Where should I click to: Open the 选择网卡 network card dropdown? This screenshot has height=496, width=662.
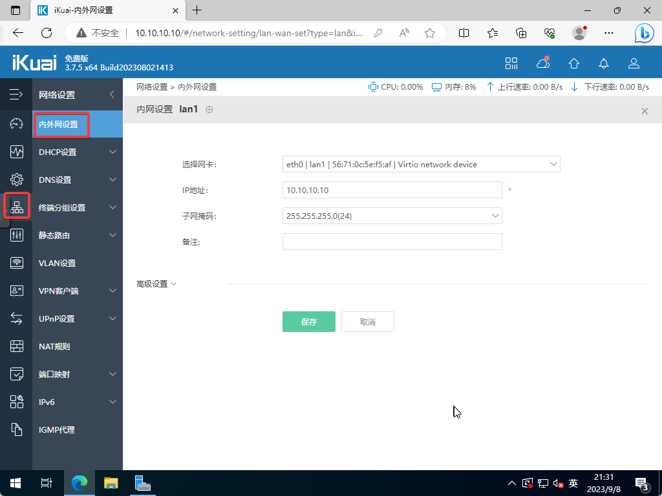pyautogui.click(x=421, y=165)
